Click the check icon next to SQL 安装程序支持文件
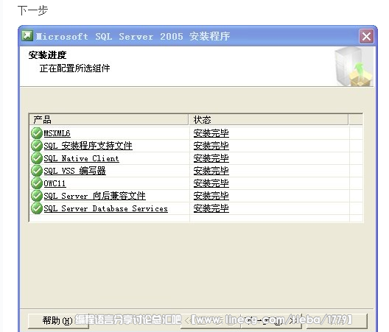The height and width of the screenshot is (332, 389). point(37,146)
